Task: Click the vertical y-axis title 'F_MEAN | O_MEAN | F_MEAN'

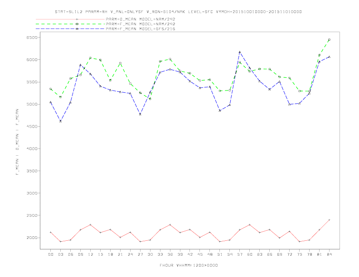Action: click(17, 142)
